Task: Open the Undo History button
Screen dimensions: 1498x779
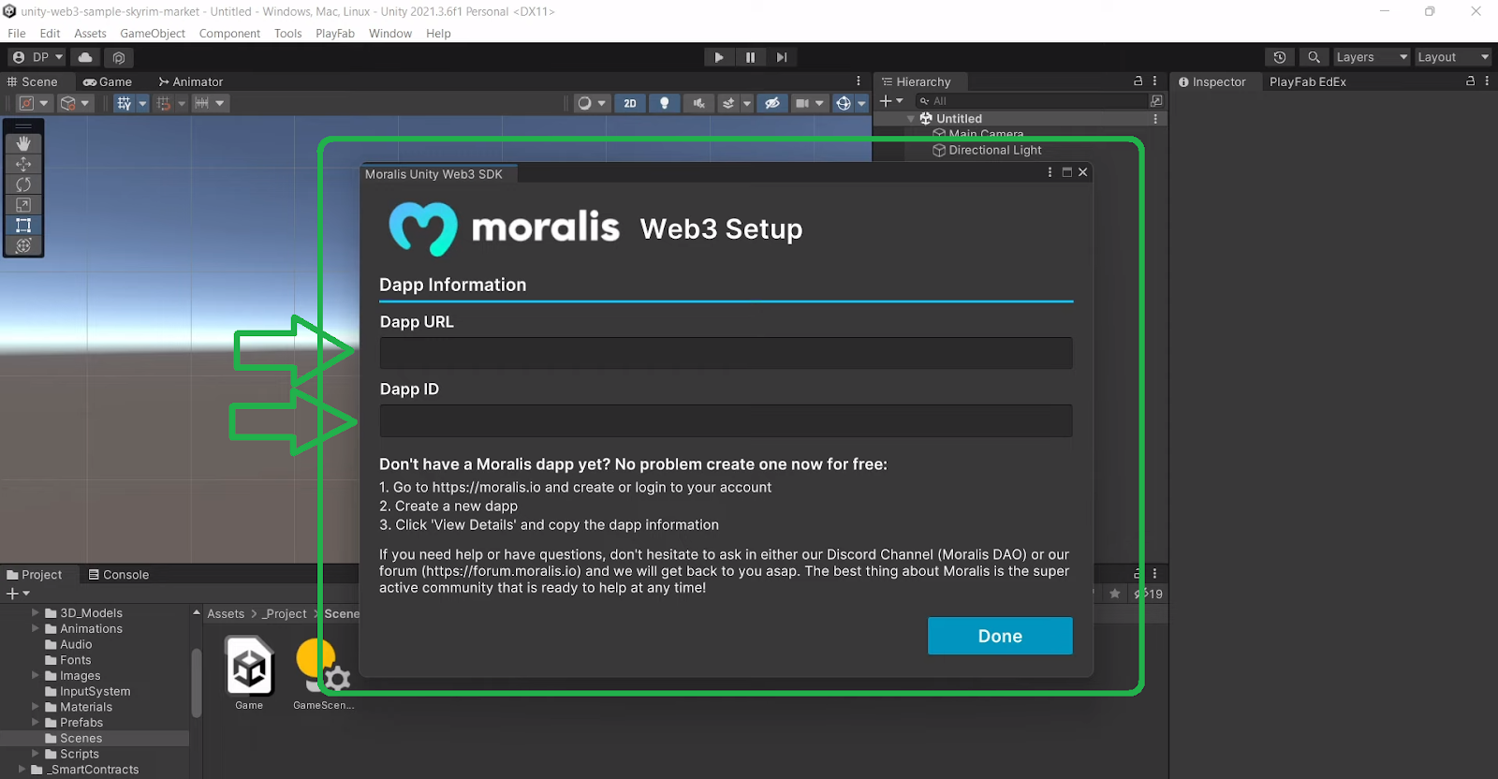Action: pyautogui.click(x=1280, y=57)
